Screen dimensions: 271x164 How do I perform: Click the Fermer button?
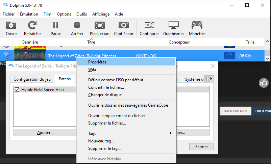coord(201,147)
